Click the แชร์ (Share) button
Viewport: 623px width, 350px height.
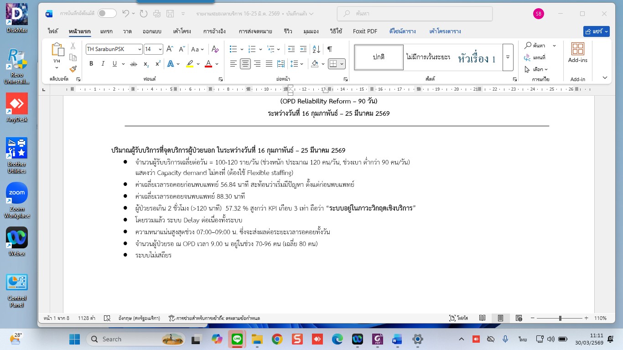click(x=597, y=31)
